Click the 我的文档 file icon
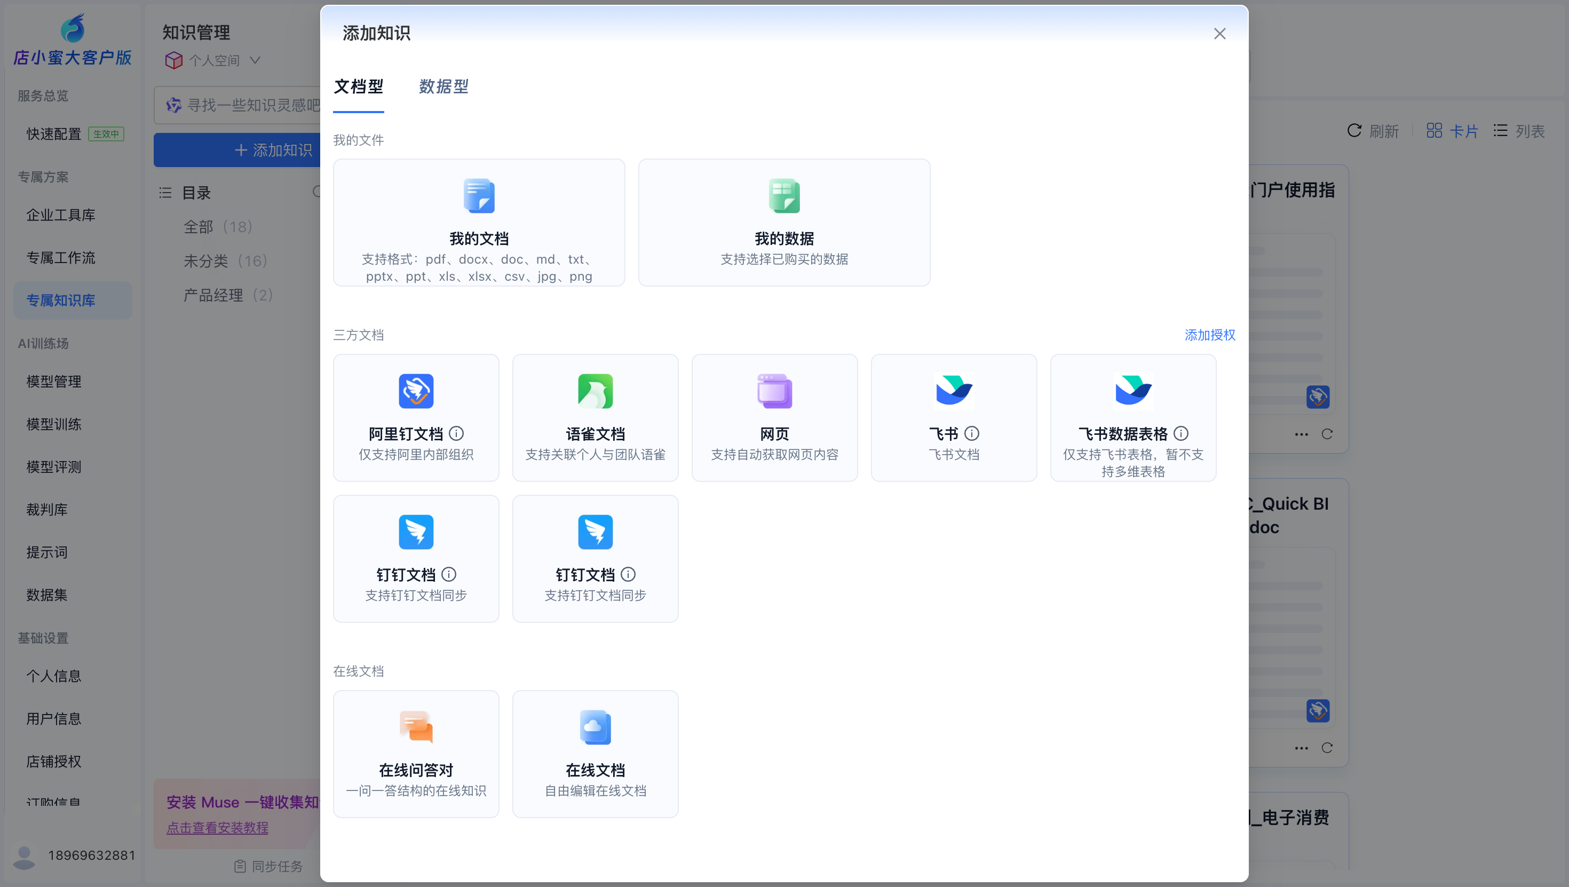 (x=479, y=195)
